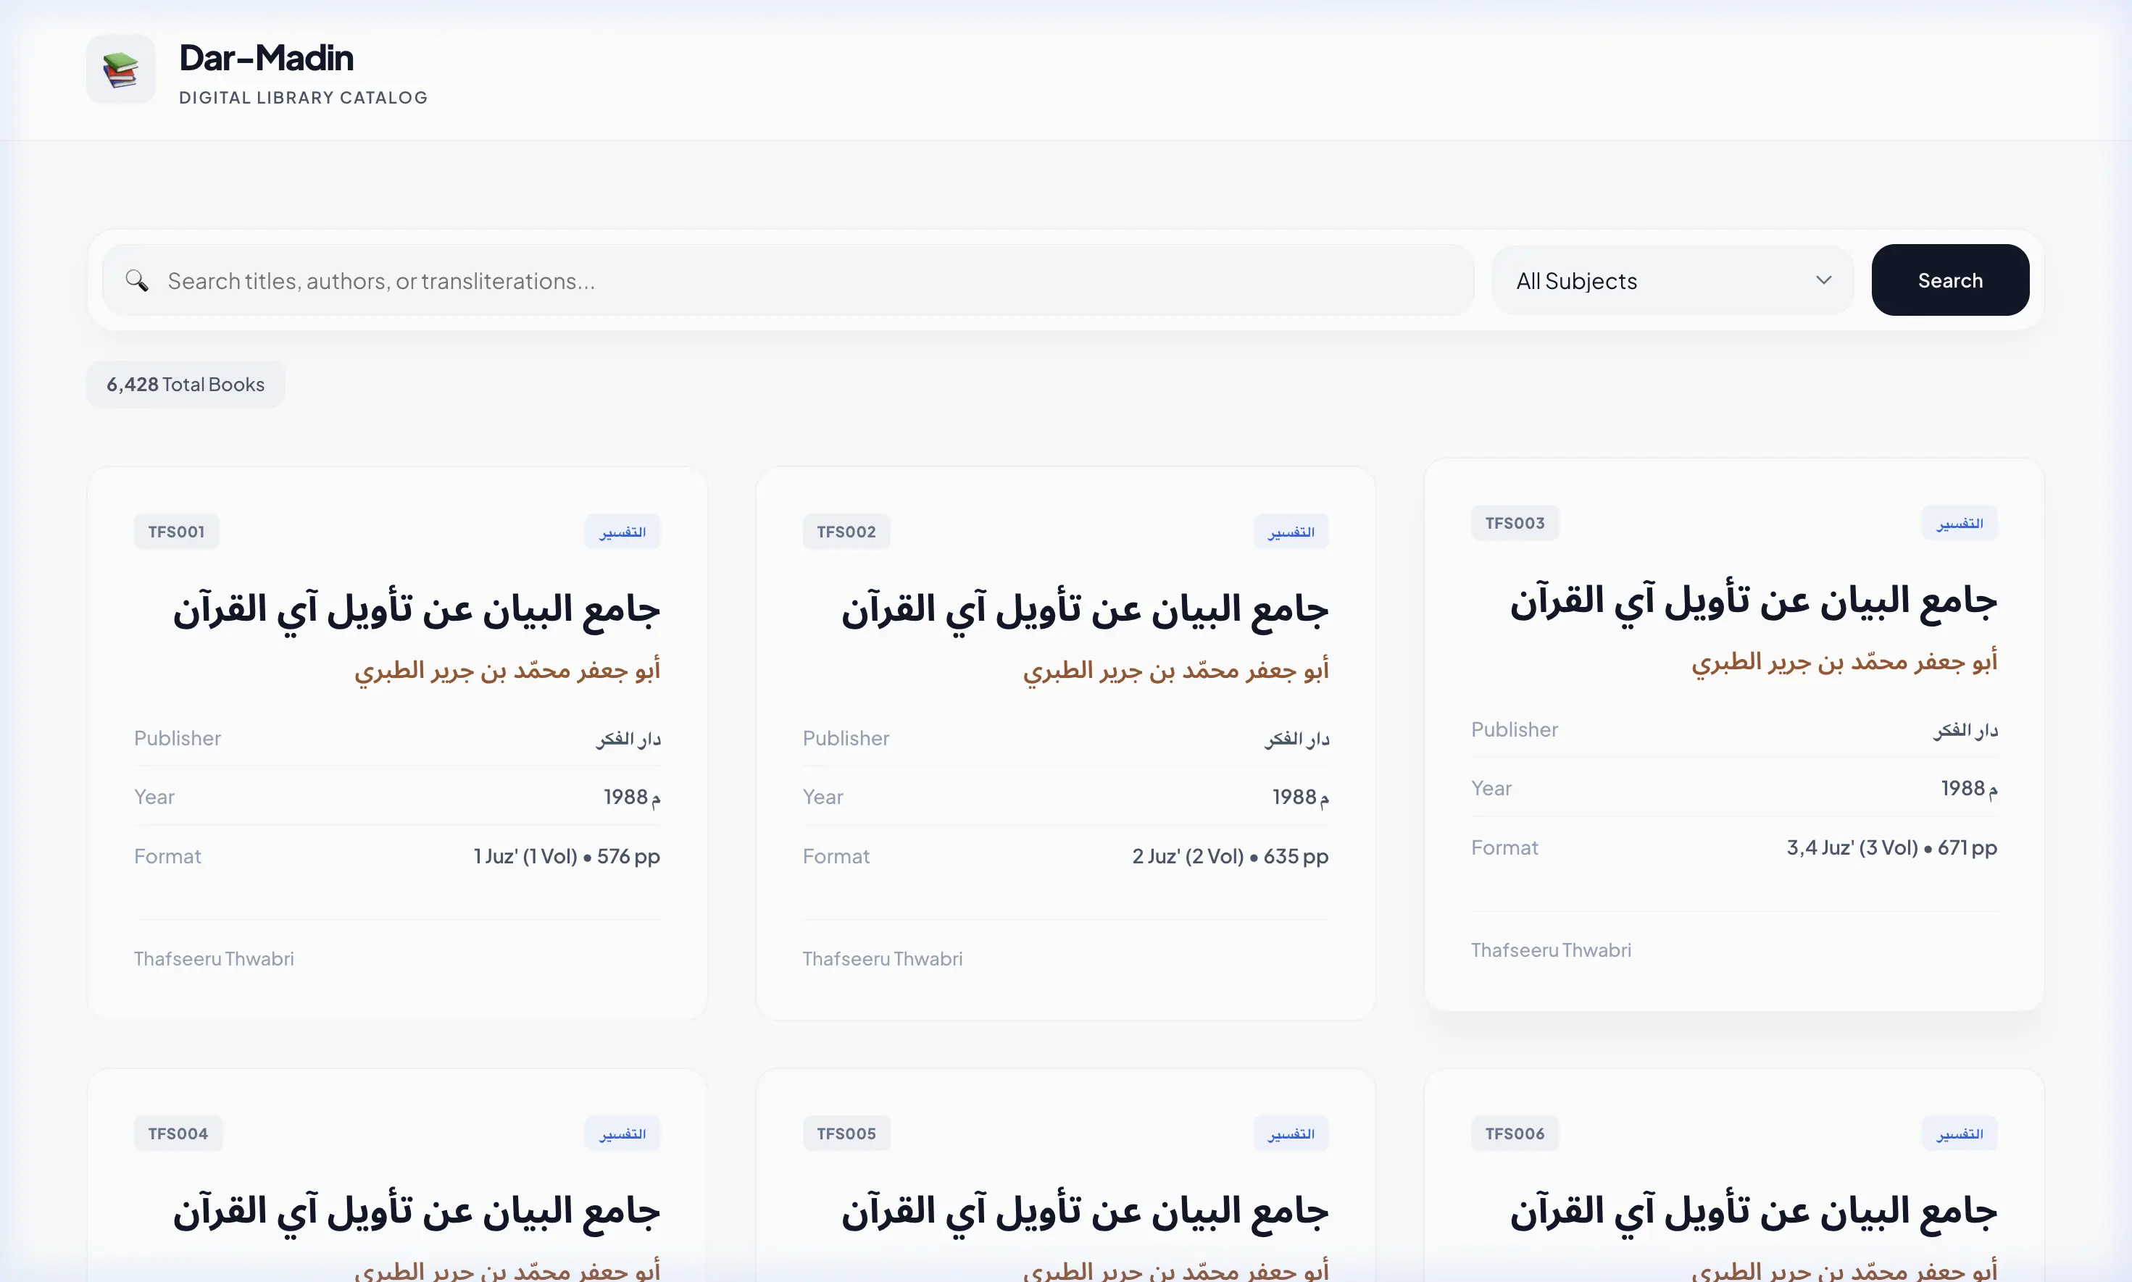
Task: Click التفسير subject tag on TFS003 card
Action: pyautogui.click(x=1959, y=523)
